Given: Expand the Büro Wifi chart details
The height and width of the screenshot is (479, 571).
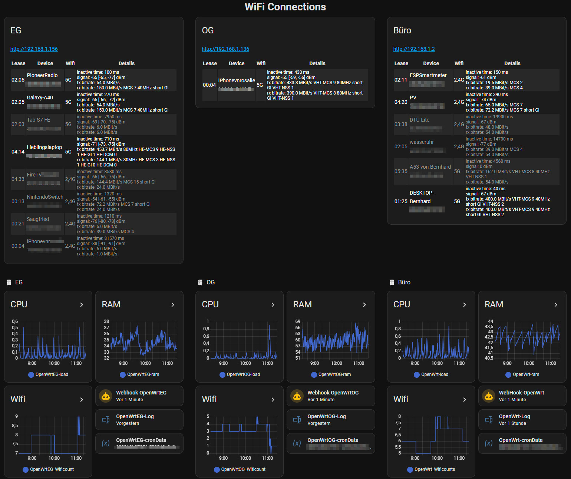Looking at the screenshot, I should coord(465,400).
